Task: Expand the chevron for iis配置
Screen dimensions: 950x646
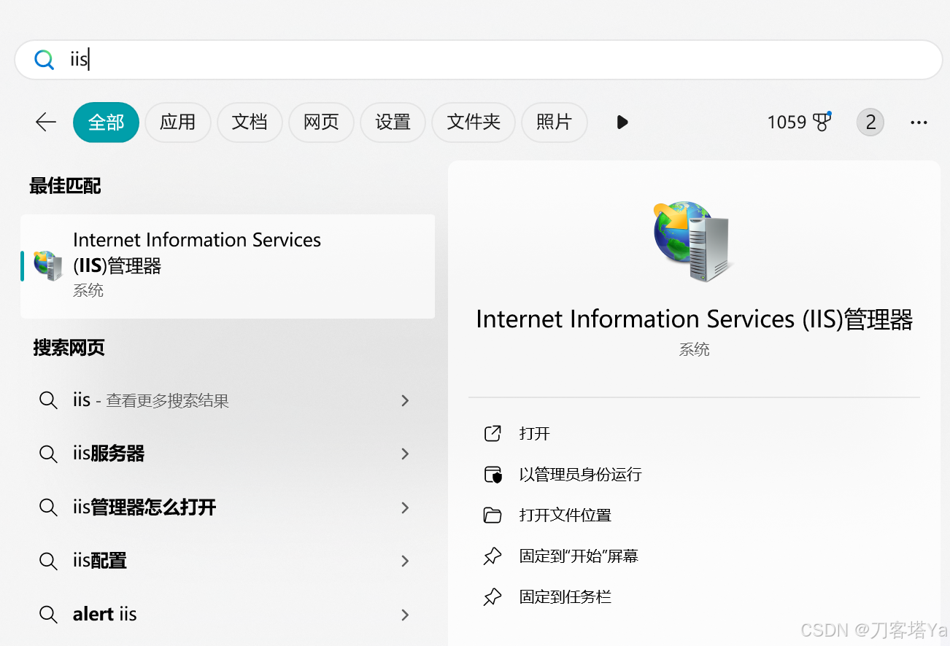Action: [x=405, y=561]
